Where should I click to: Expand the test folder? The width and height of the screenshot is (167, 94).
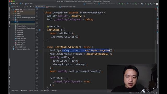[x=13, y=24]
